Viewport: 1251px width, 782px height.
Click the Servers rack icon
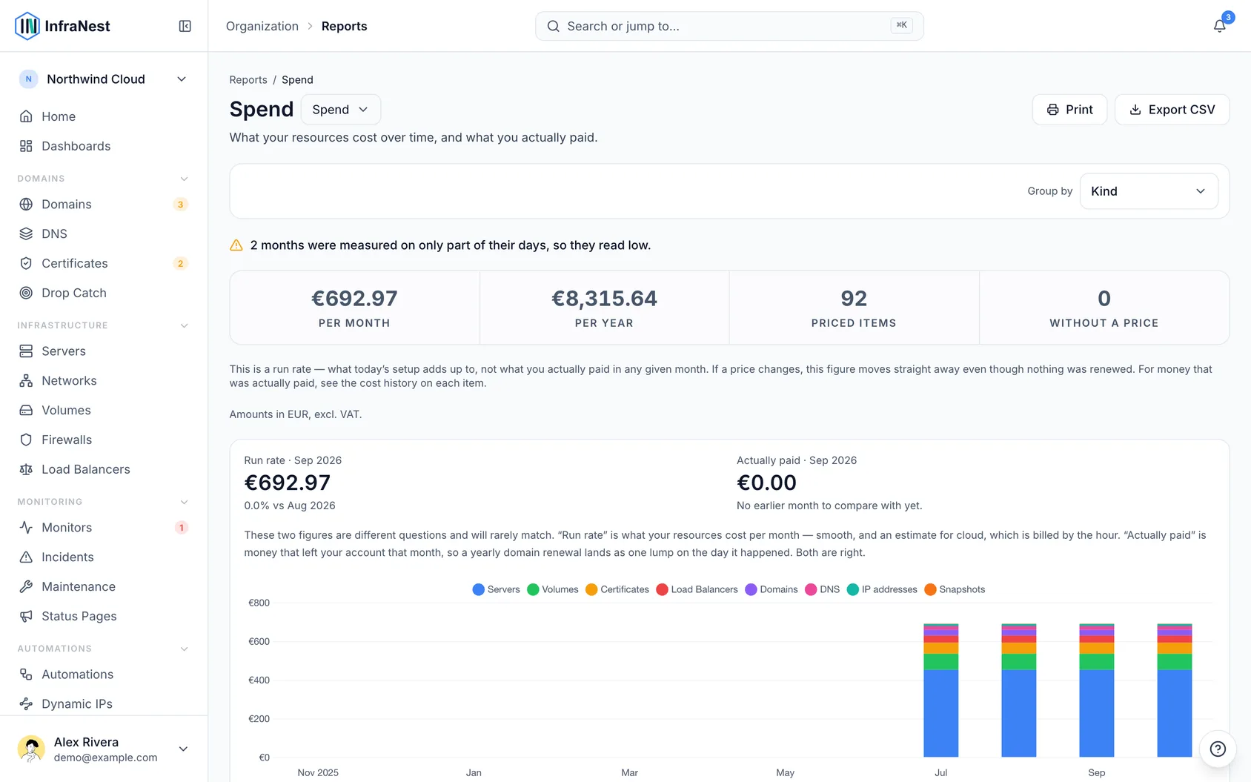coord(26,351)
